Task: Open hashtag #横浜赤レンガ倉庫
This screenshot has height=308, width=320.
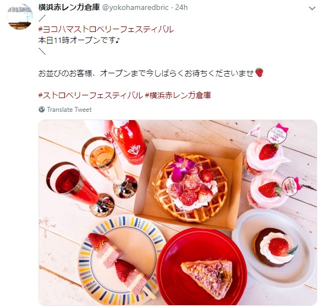Action: pos(178,95)
